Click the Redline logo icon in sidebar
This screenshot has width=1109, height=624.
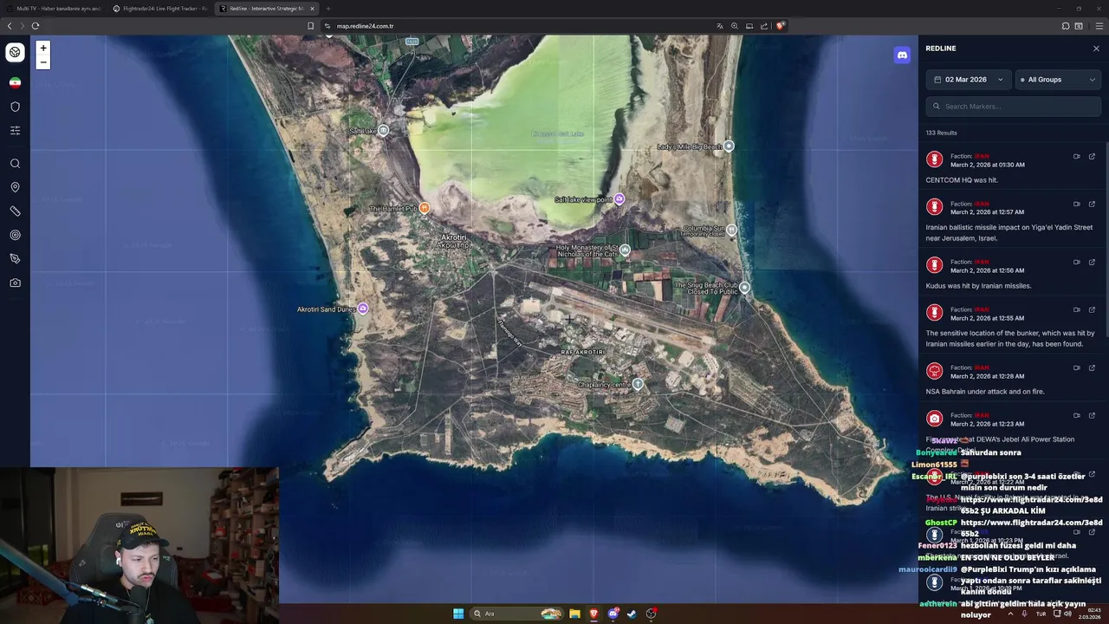click(15, 52)
